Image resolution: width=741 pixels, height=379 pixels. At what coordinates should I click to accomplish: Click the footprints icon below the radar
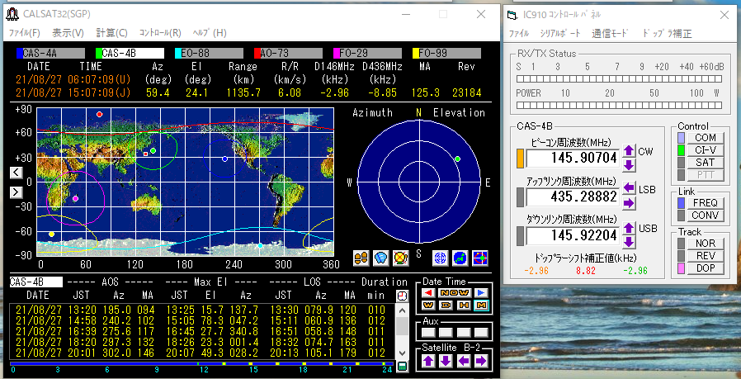(x=361, y=258)
